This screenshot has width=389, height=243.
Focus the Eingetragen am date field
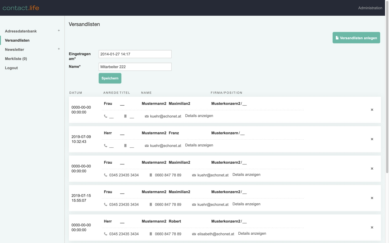(135, 54)
